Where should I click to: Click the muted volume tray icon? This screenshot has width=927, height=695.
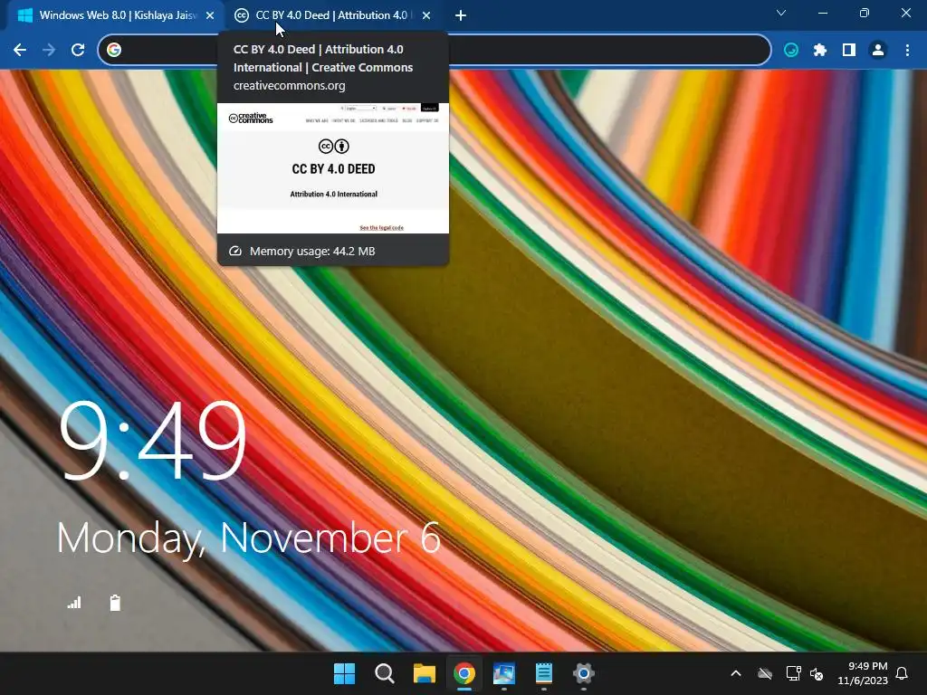817,673
